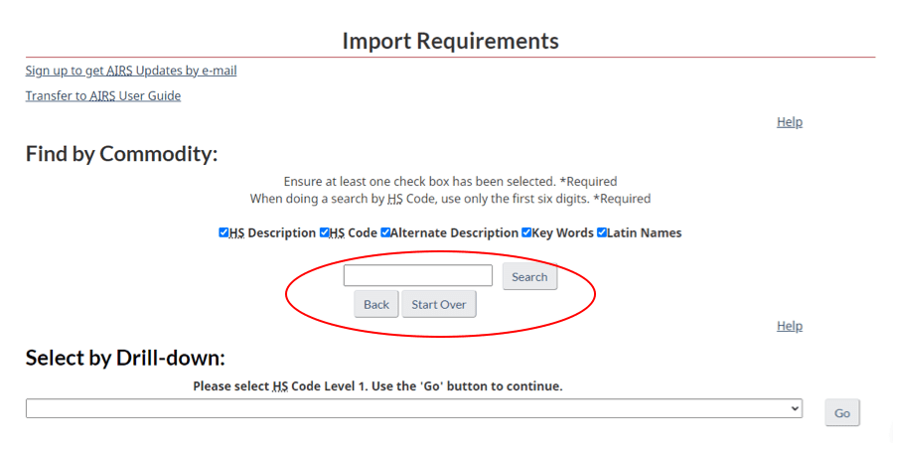Click the Select by Drill-down heading
Image resolution: width=897 pixels, height=454 pixels.
125,359
